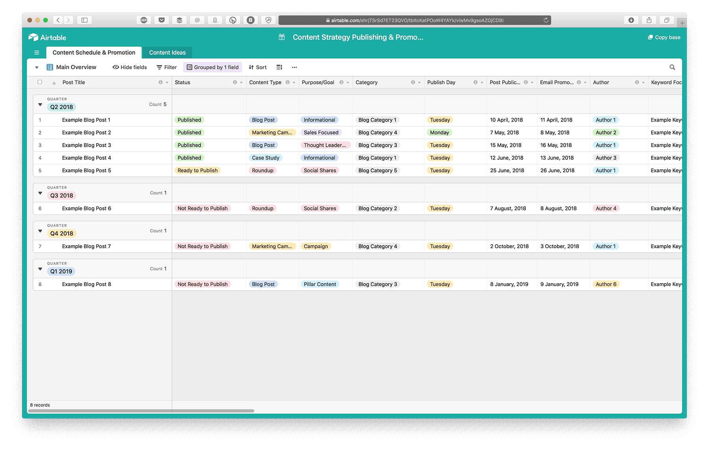
Task: Open the Category column dropdown arrow
Action: click(x=419, y=83)
